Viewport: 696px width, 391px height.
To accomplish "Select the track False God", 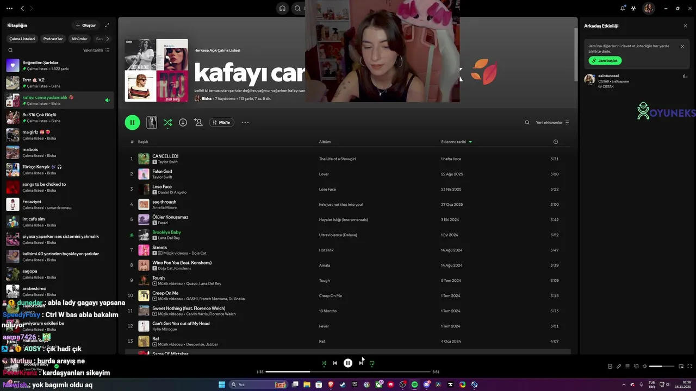I will click(348, 174).
